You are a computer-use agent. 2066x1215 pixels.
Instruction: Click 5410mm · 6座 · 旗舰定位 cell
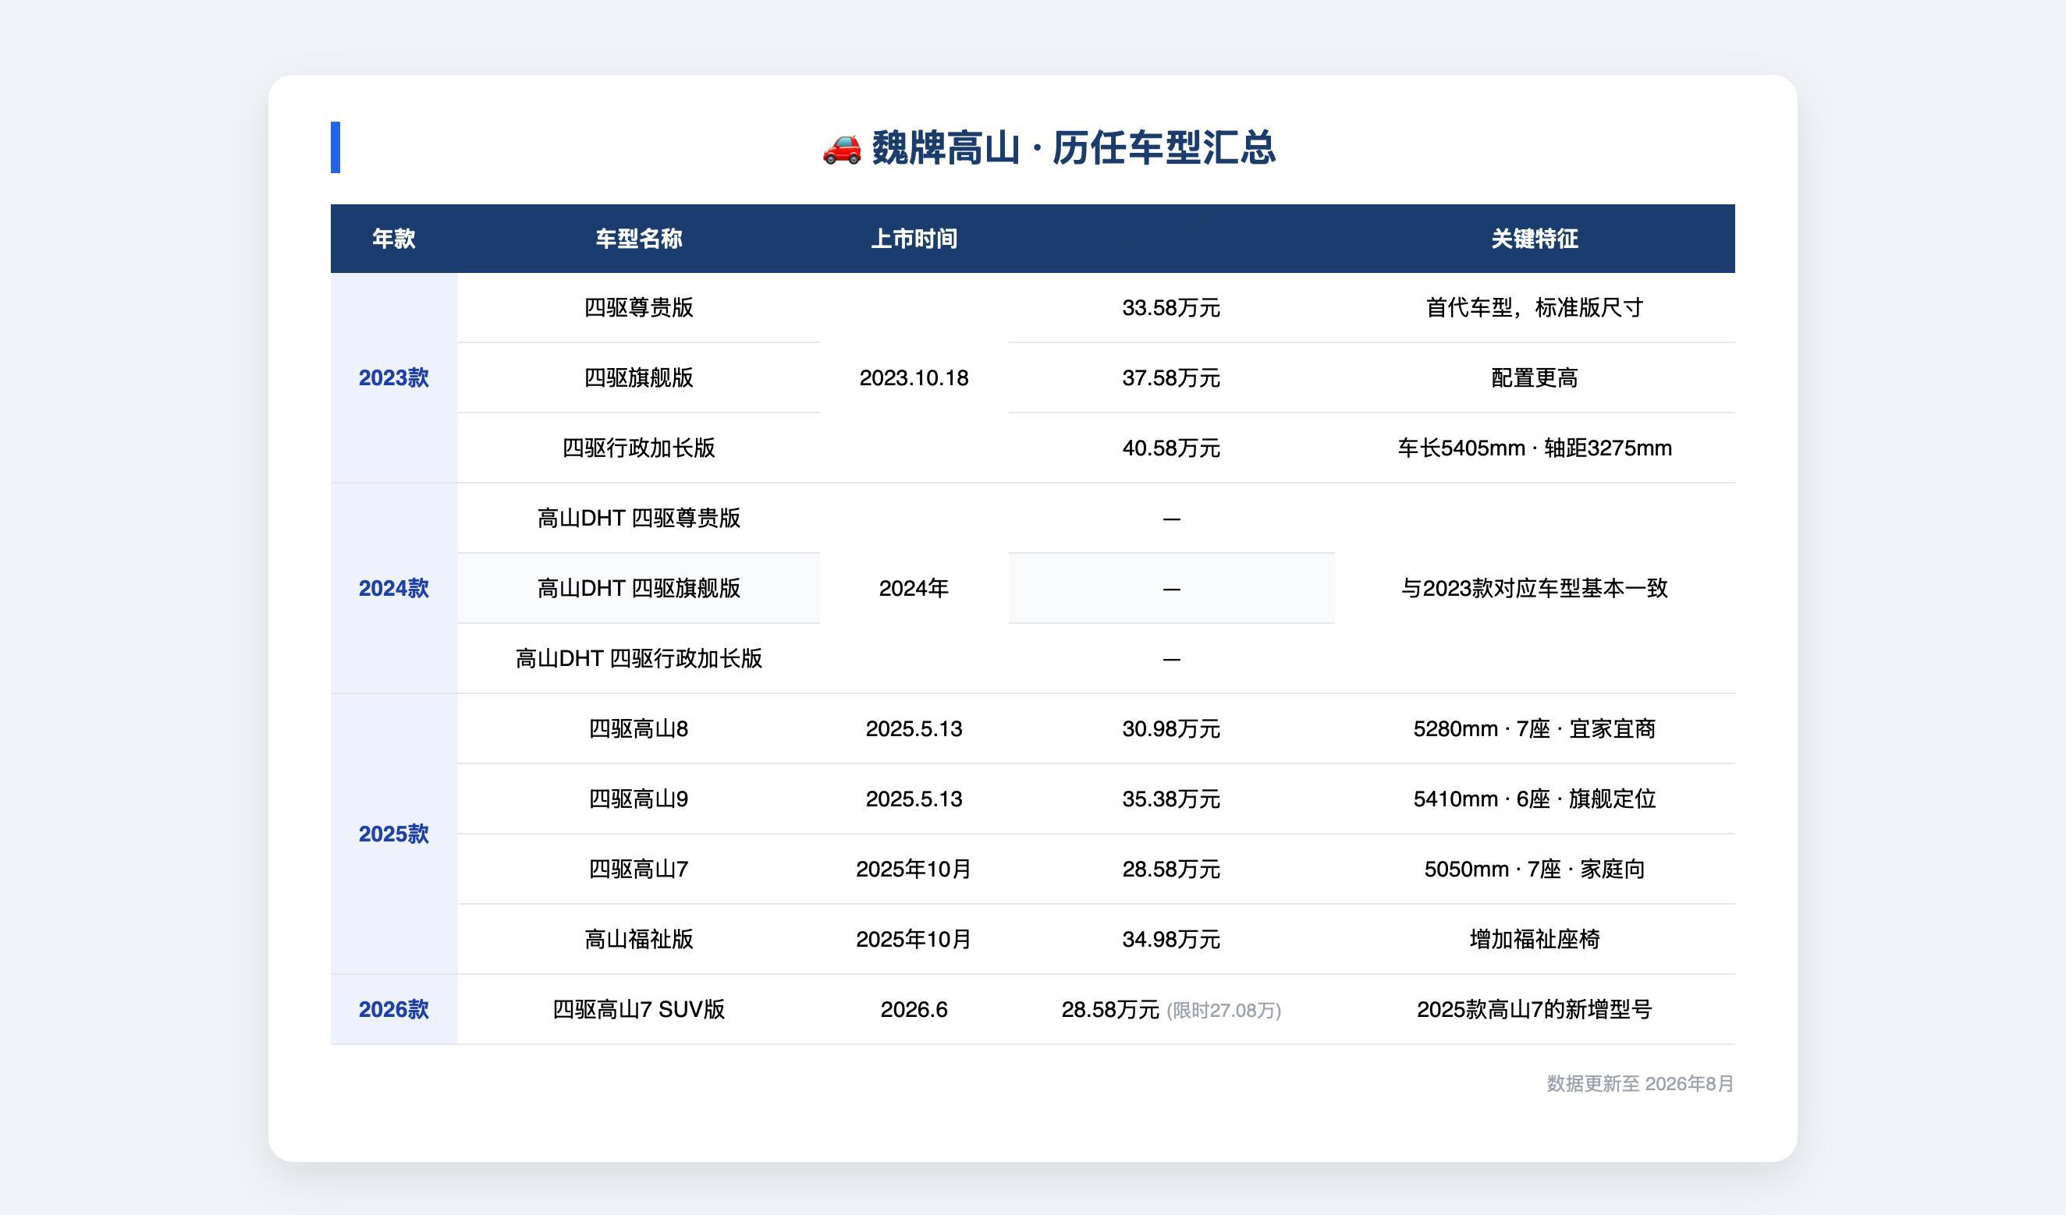pyautogui.click(x=1534, y=799)
